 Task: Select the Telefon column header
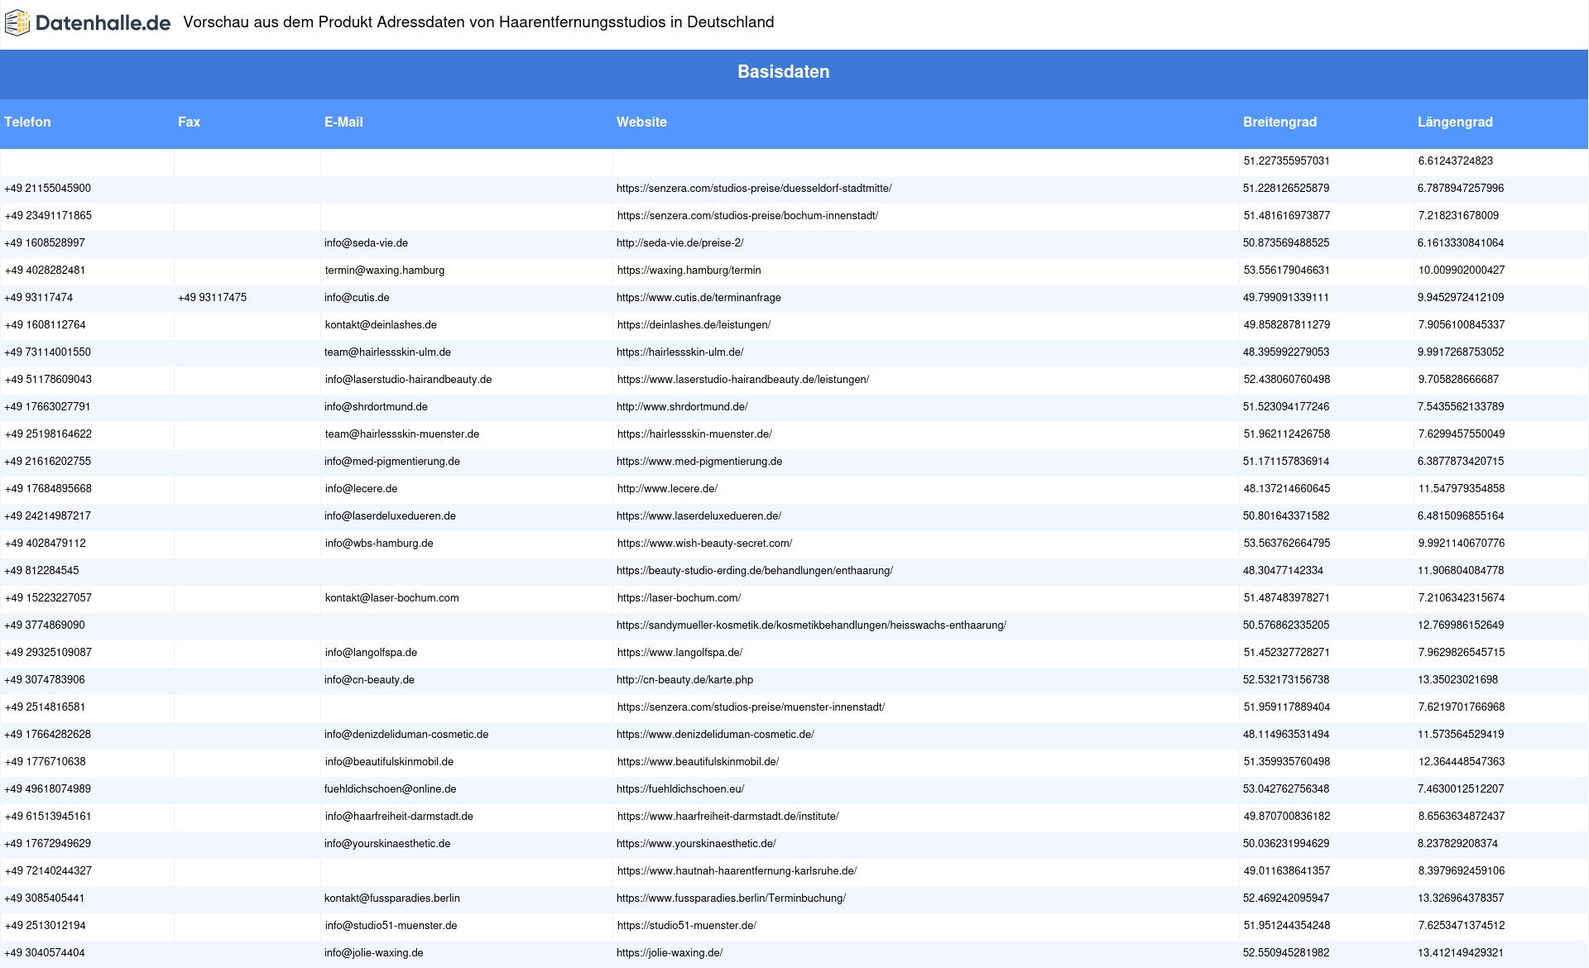click(27, 122)
